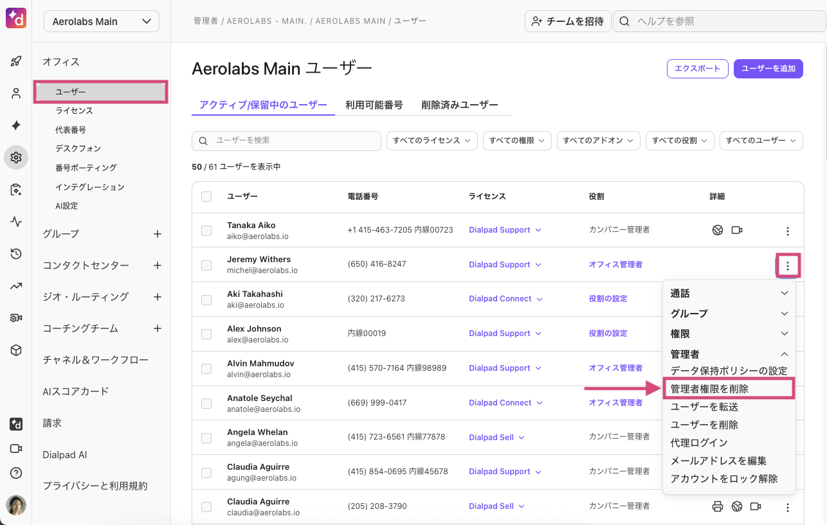Image resolution: width=827 pixels, height=525 pixels.
Task: Open the history clock icon in sidebar
Action: point(16,254)
